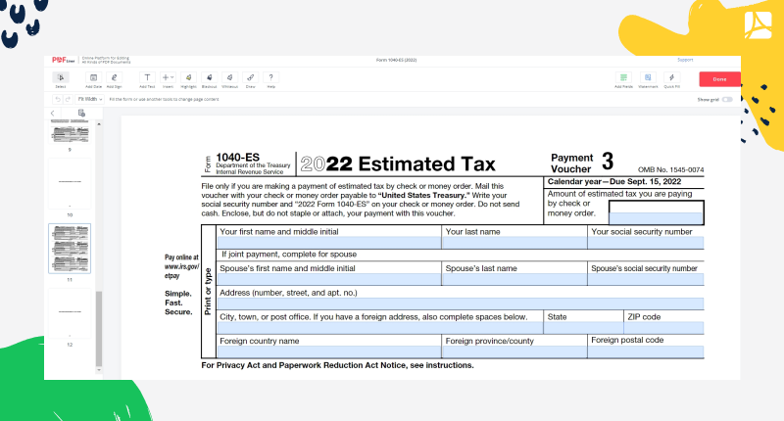Select the Whiteout tool

[x=229, y=80]
